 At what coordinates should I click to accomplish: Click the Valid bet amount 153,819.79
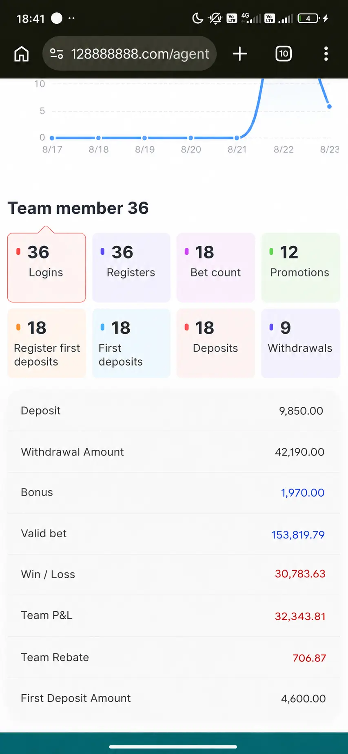pyautogui.click(x=298, y=534)
